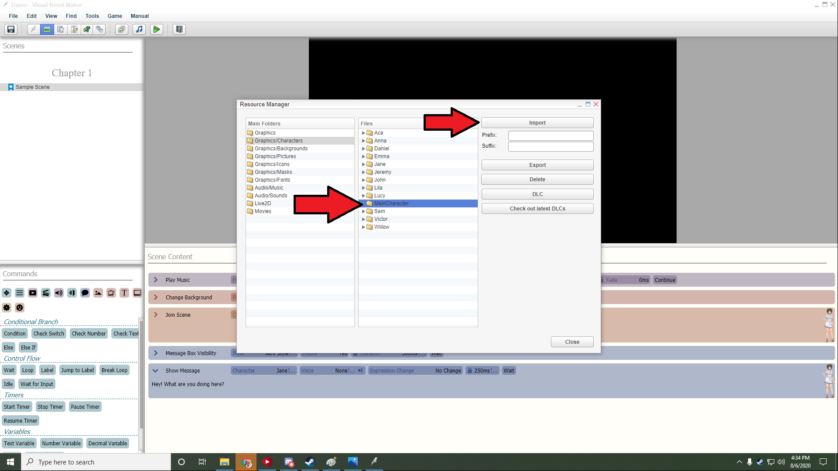Image resolution: width=838 pixels, height=471 pixels.
Task: Open the Game menu
Action: point(115,16)
